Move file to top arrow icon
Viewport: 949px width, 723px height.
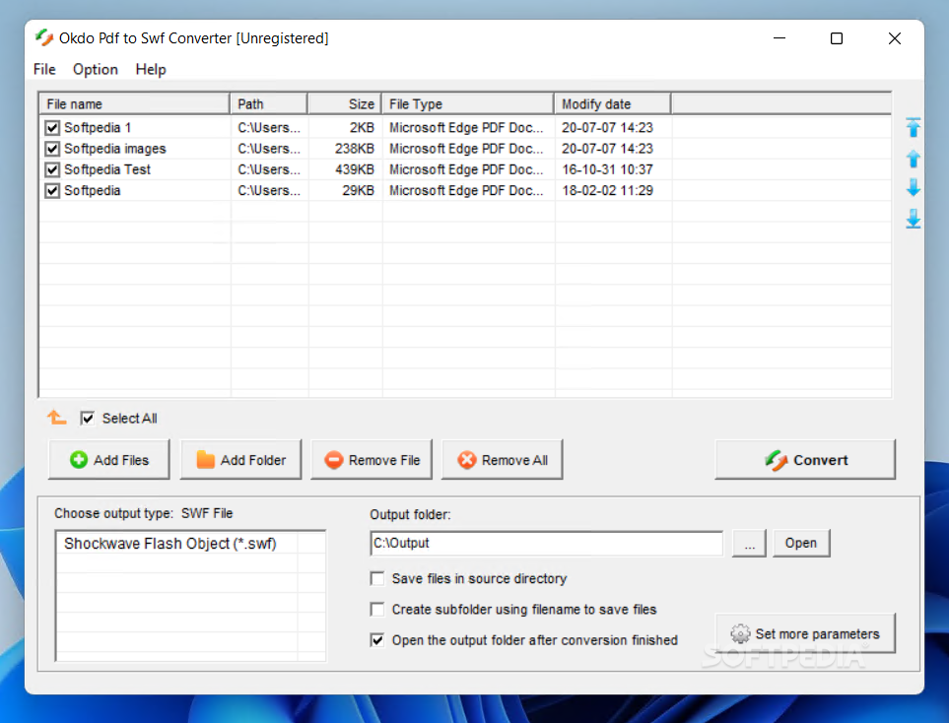pyautogui.click(x=914, y=127)
